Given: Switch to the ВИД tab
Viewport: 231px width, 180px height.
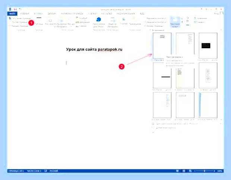Looking at the screenshot, I should tap(142, 14).
